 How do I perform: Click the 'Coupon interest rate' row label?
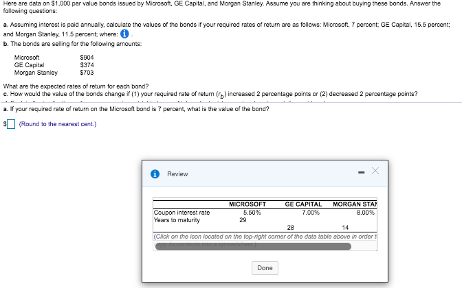click(181, 213)
